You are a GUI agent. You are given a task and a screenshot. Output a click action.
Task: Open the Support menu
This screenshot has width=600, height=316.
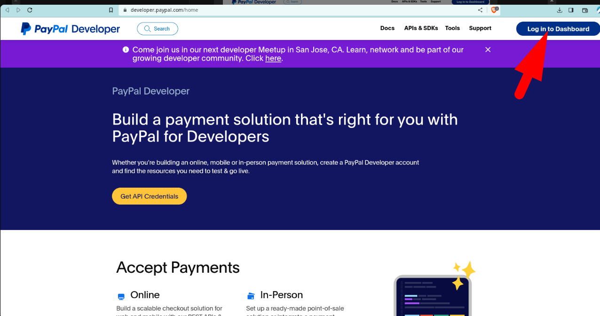(x=480, y=28)
